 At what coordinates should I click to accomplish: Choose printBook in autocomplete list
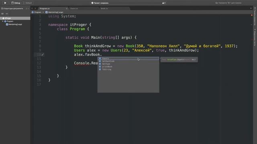pos(128,67)
